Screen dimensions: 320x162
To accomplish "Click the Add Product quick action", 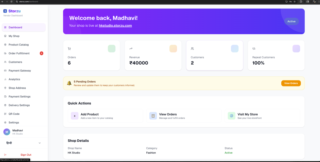I will [105, 116].
